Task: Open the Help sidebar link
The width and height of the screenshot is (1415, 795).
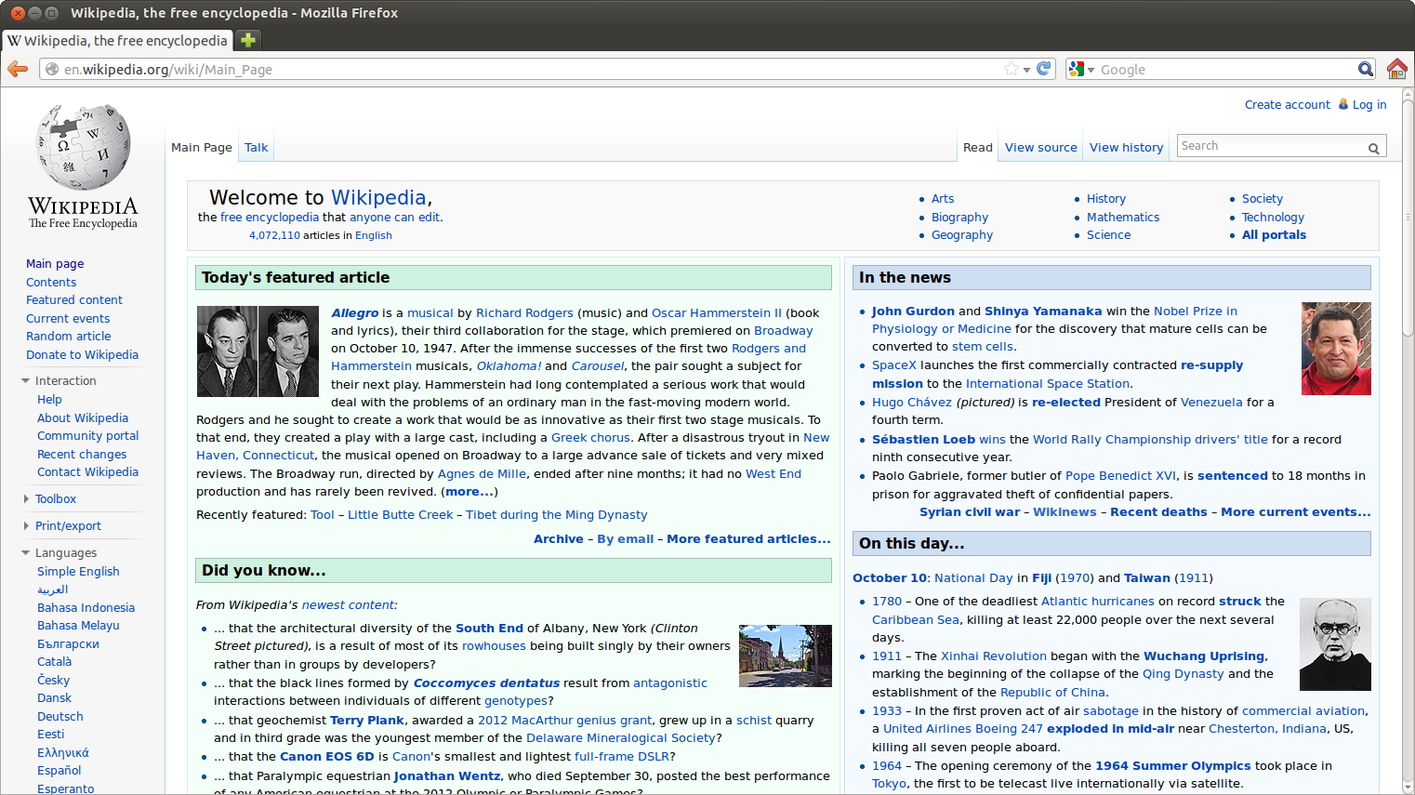Action: (49, 400)
